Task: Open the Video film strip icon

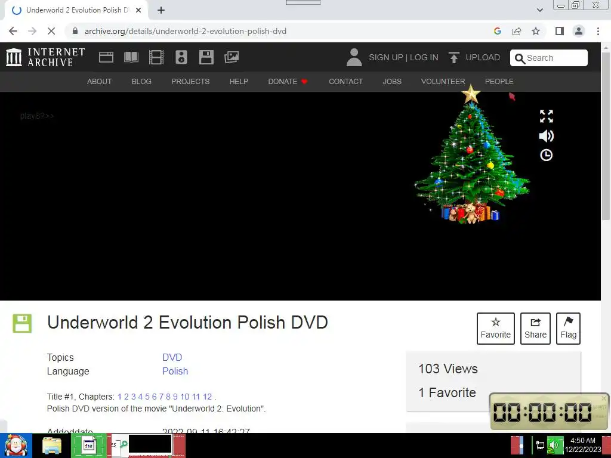Action: pos(156,57)
